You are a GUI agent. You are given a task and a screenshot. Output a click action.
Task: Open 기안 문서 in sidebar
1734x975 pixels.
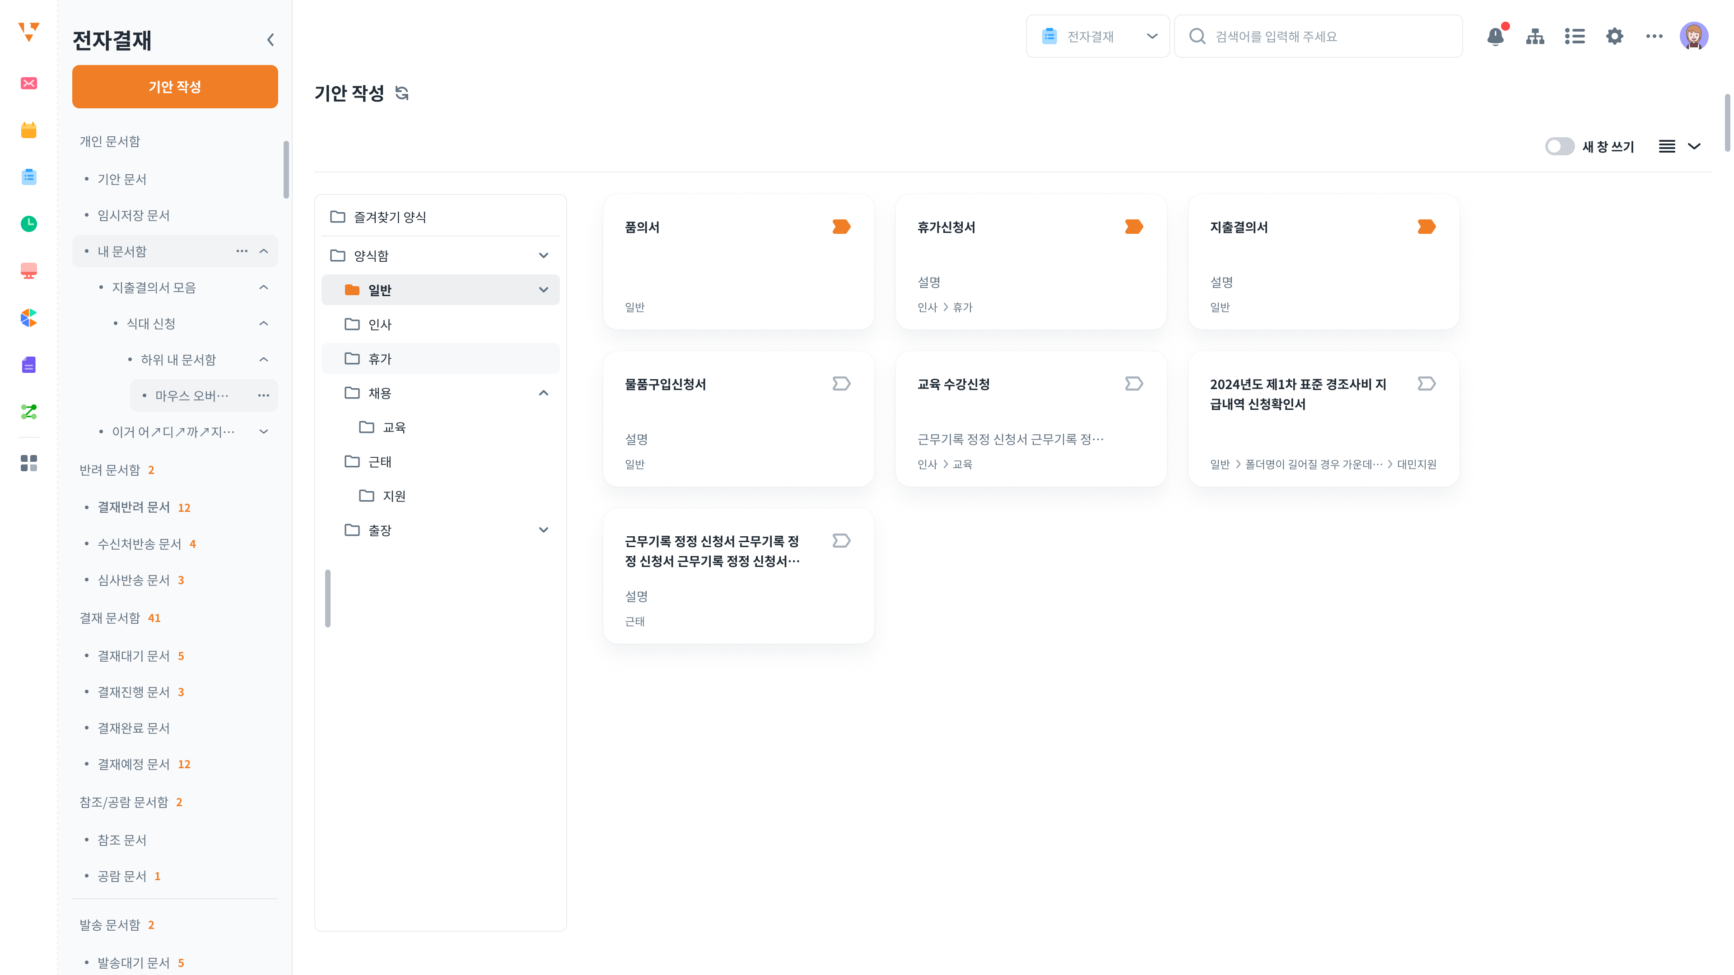pyautogui.click(x=122, y=179)
